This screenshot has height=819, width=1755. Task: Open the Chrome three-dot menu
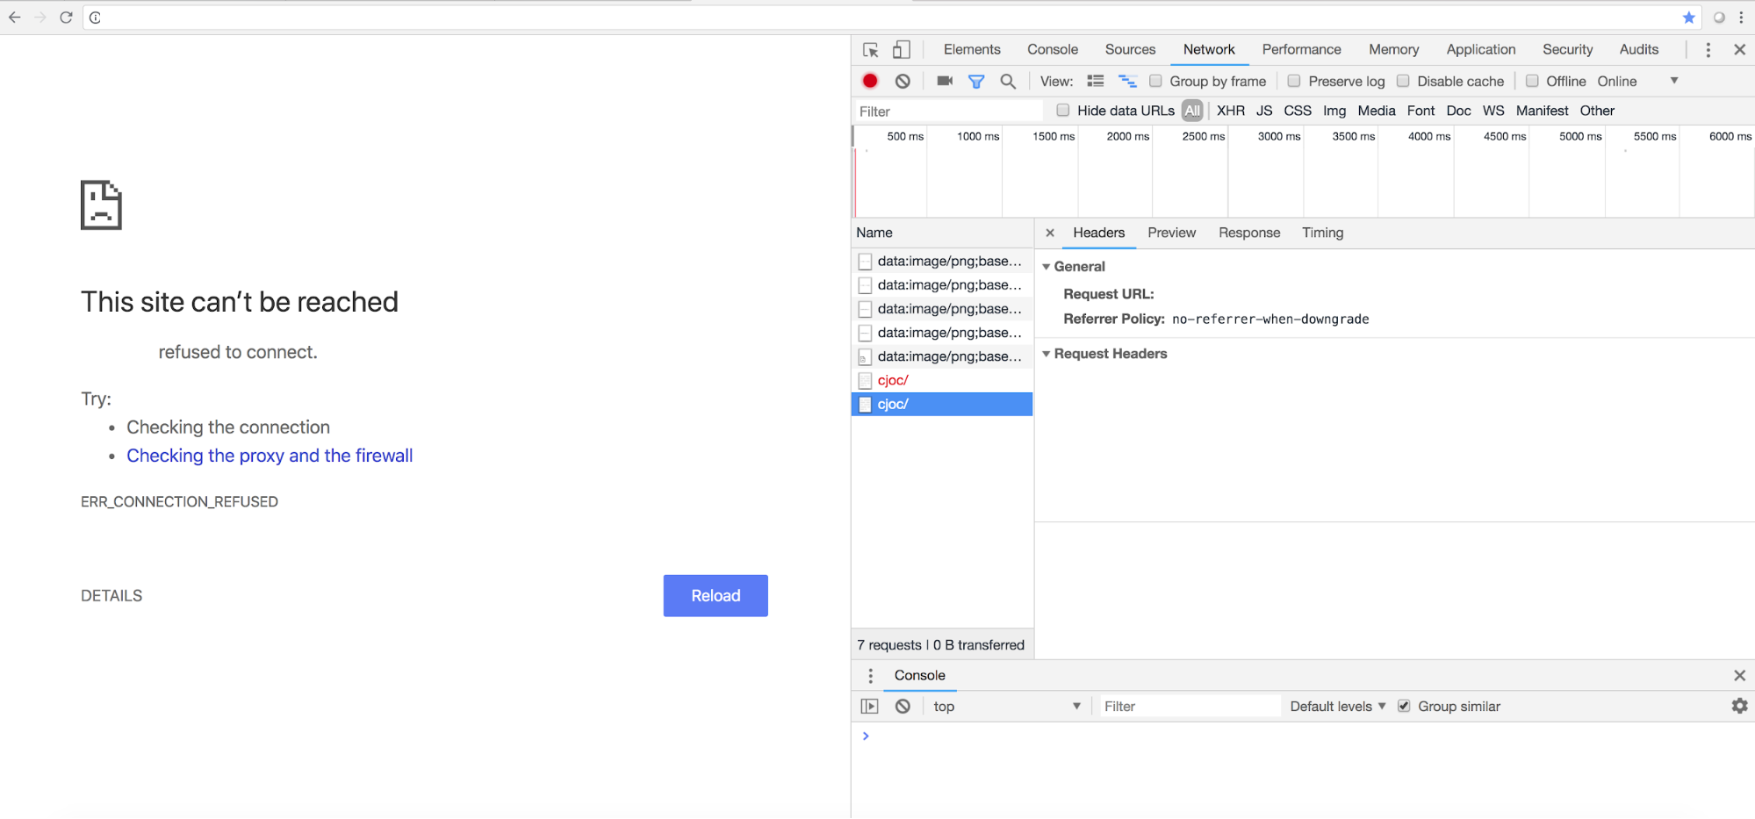click(1742, 18)
